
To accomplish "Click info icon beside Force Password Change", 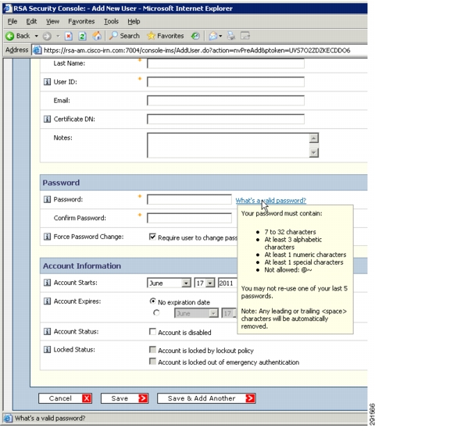I will (x=47, y=237).
